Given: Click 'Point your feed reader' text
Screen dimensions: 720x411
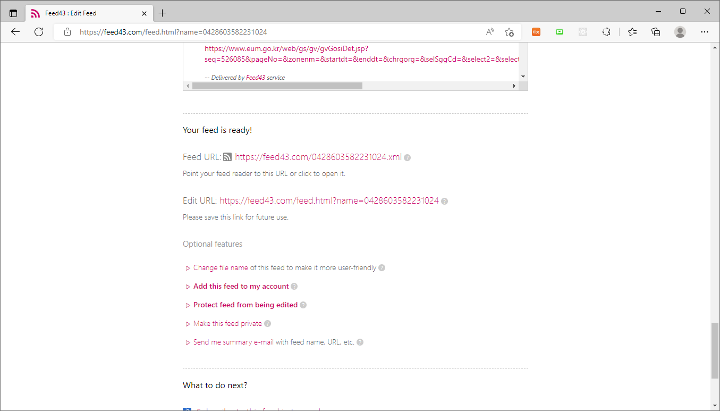Looking at the screenshot, I should click(264, 173).
